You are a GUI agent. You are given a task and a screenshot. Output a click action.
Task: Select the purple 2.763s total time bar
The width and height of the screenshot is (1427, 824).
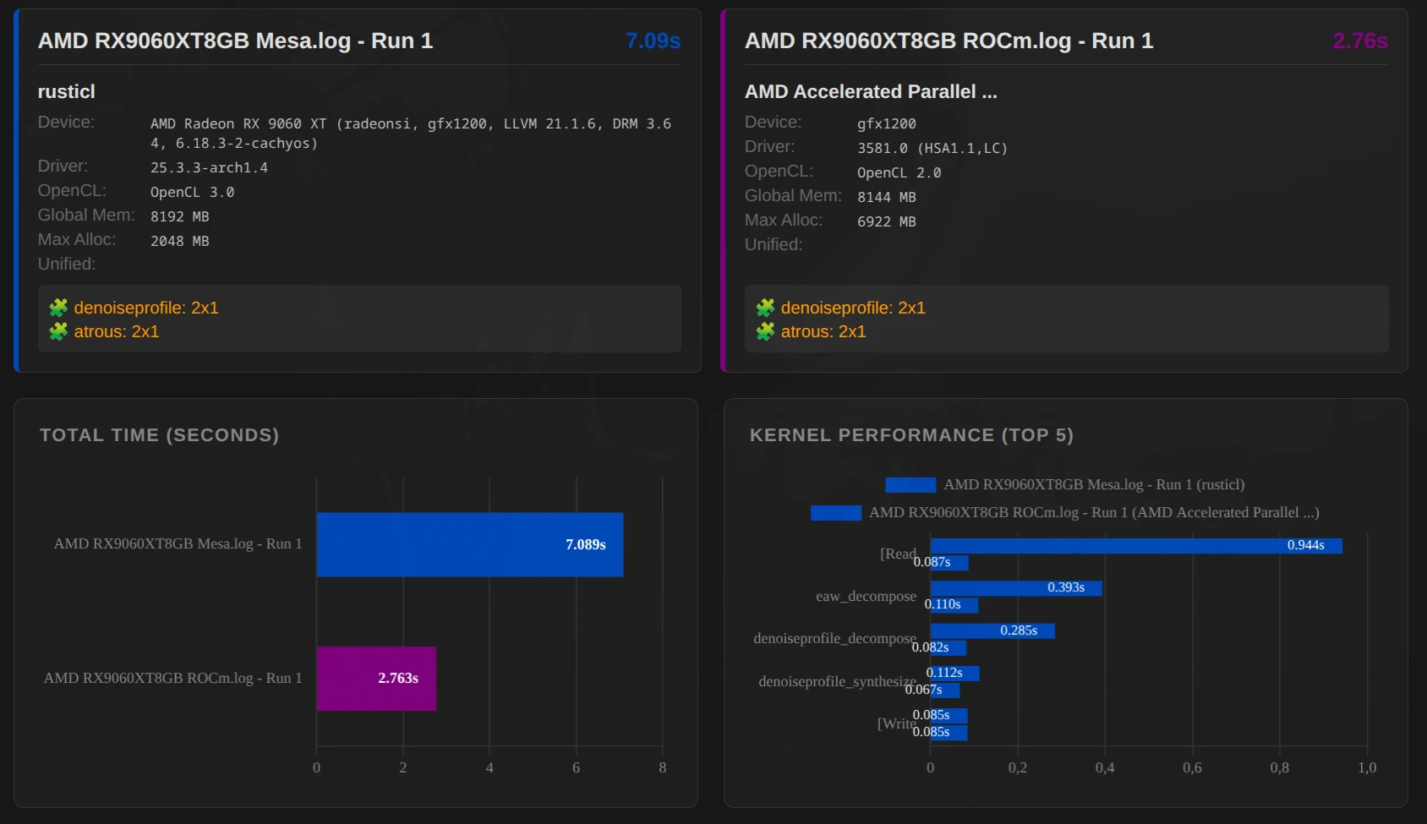pyautogui.click(x=376, y=679)
